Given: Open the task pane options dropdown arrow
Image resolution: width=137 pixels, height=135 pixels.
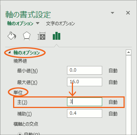Looking at the screenshot, I should tap(113, 13).
